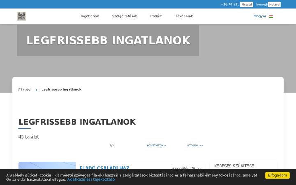The height and width of the screenshot is (185, 296).
Task: Open the Adatkezelési tájékoztató link
Action: tap(91, 180)
